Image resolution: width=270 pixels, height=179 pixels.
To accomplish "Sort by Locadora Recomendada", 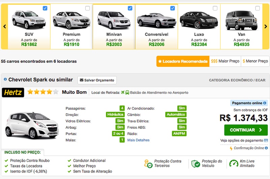I will click(183, 61).
